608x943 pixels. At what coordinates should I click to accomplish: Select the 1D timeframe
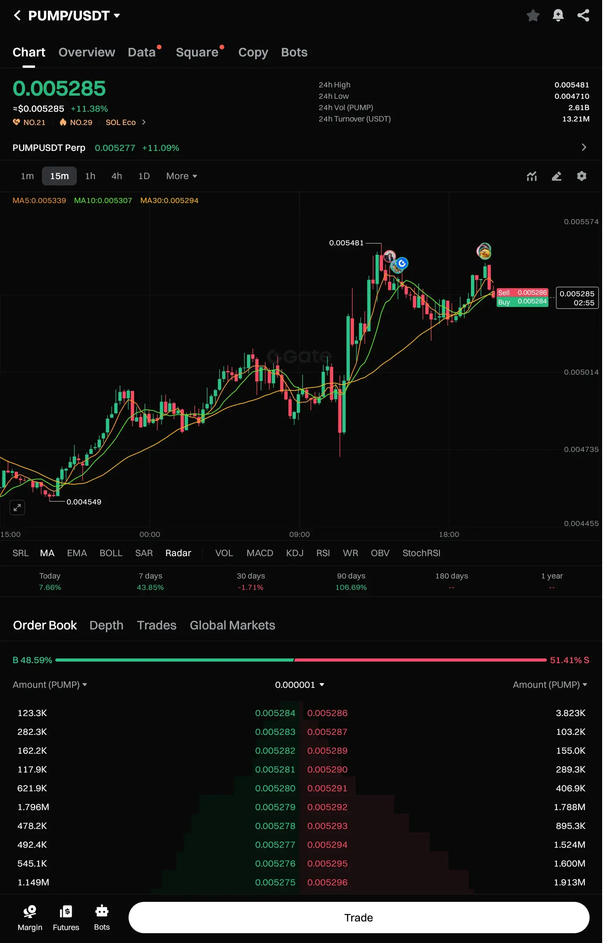pos(144,176)
